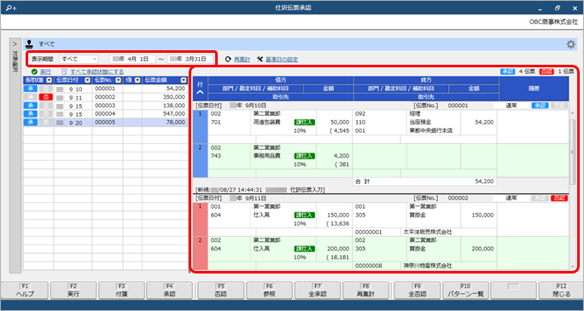Click the document icon beside すべて承認状態にする
This screenshot has width=584, height=311.
pyautogui.click(x=64, y=72)
